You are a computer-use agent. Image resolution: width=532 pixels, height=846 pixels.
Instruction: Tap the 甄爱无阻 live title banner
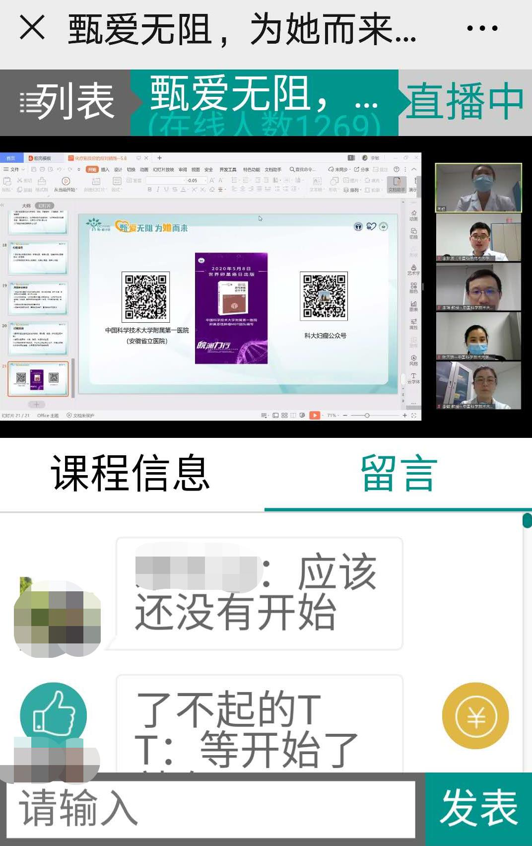[x=264, y=103]
